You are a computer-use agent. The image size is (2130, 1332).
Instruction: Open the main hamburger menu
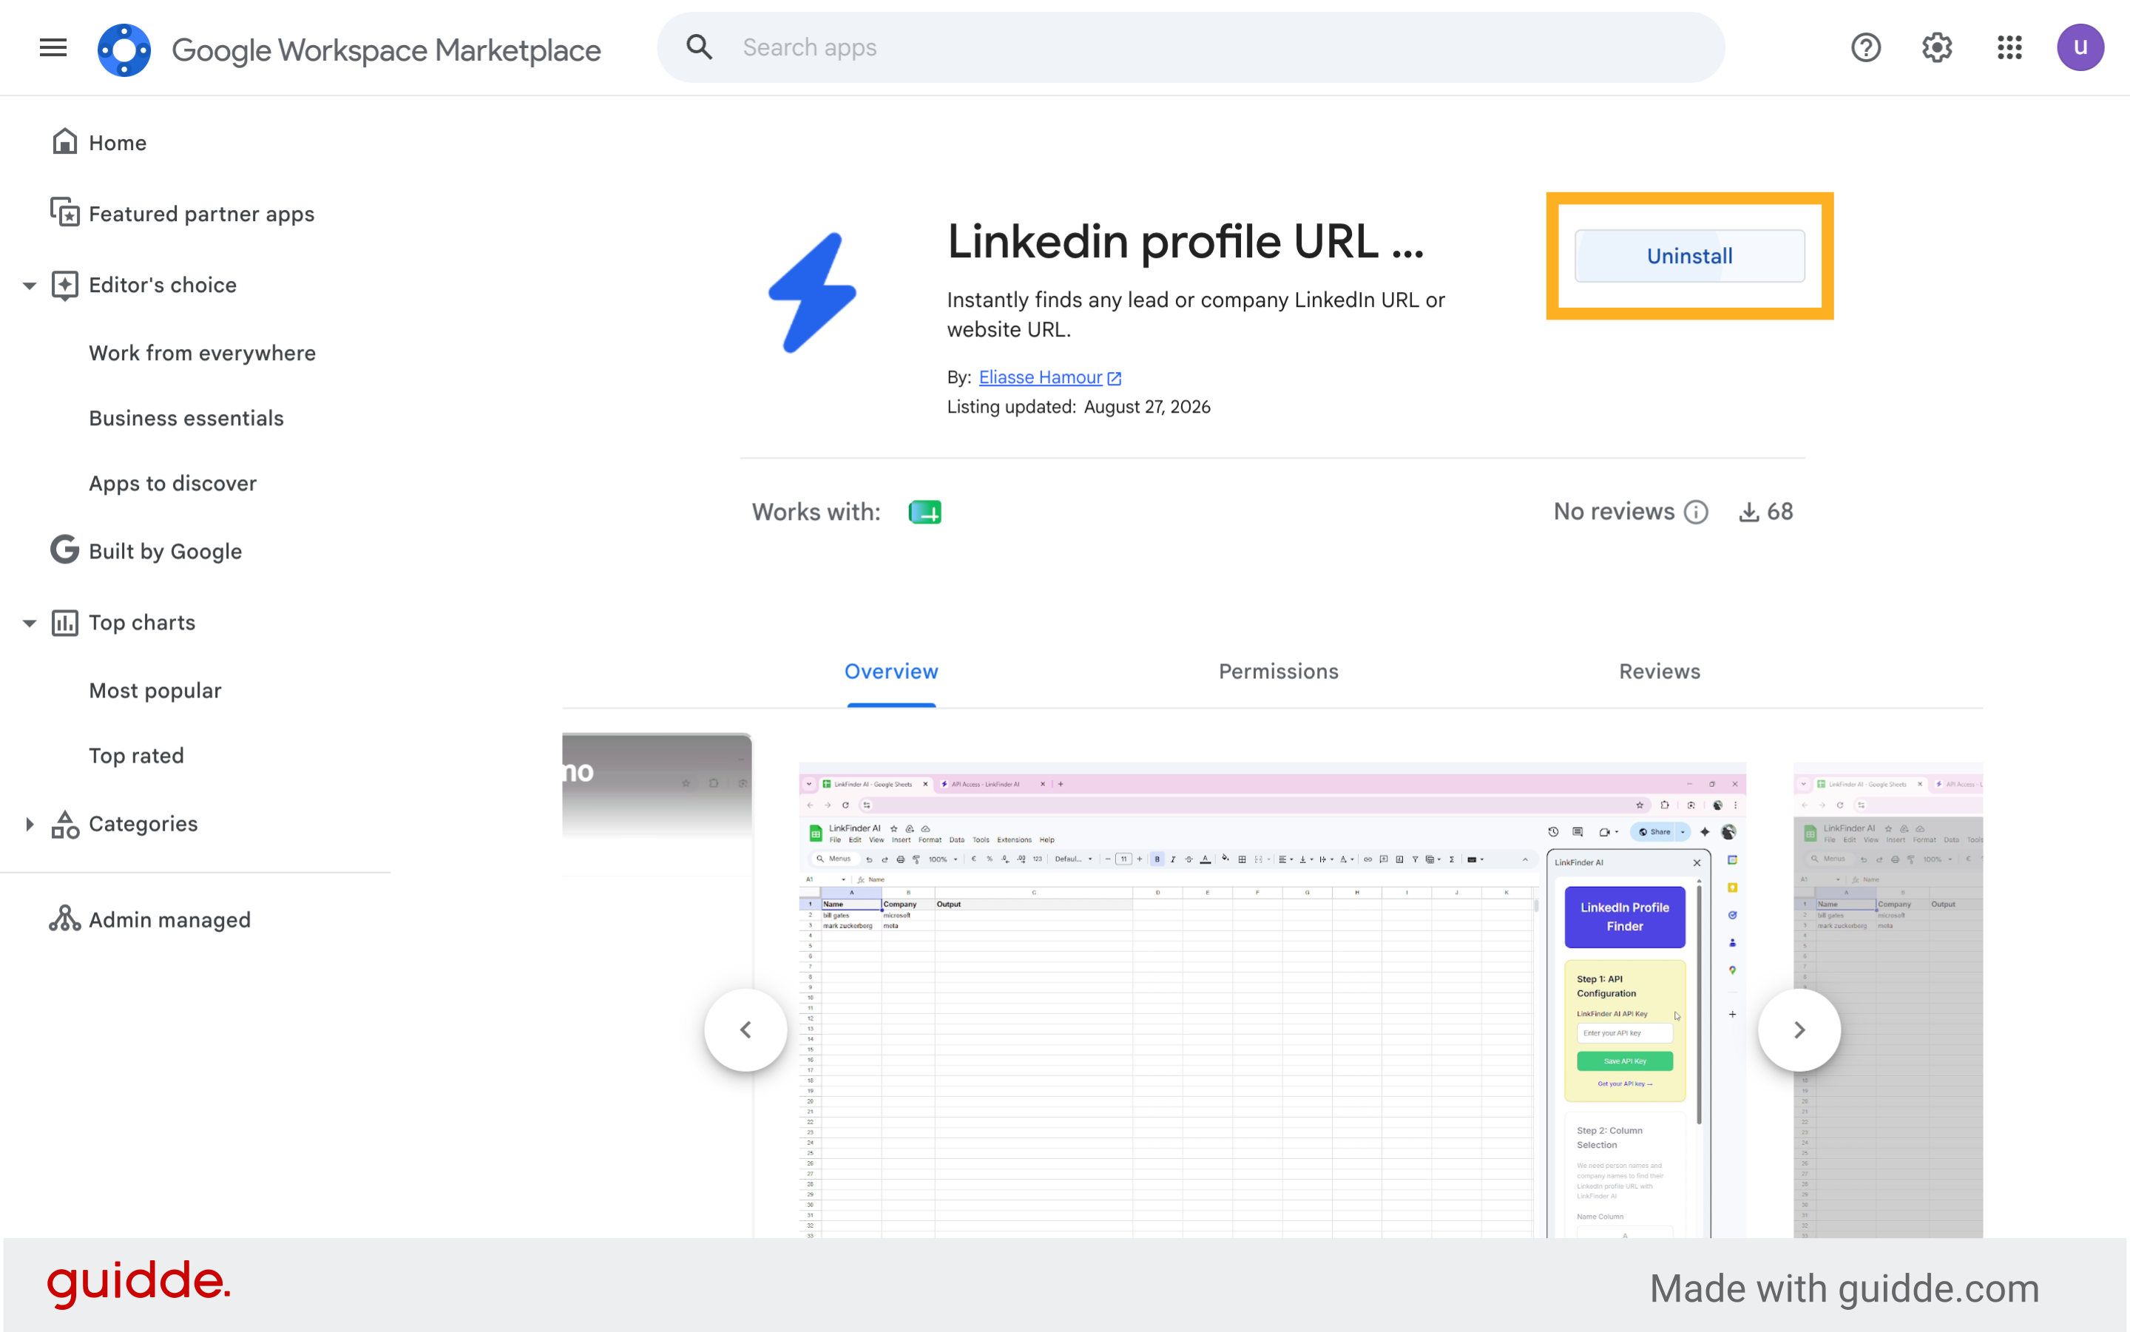point(53,47)
